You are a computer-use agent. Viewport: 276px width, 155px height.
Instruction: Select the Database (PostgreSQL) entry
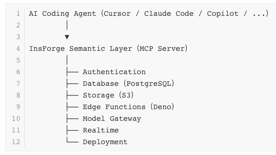pyautogui.click(x=129, y=83)
